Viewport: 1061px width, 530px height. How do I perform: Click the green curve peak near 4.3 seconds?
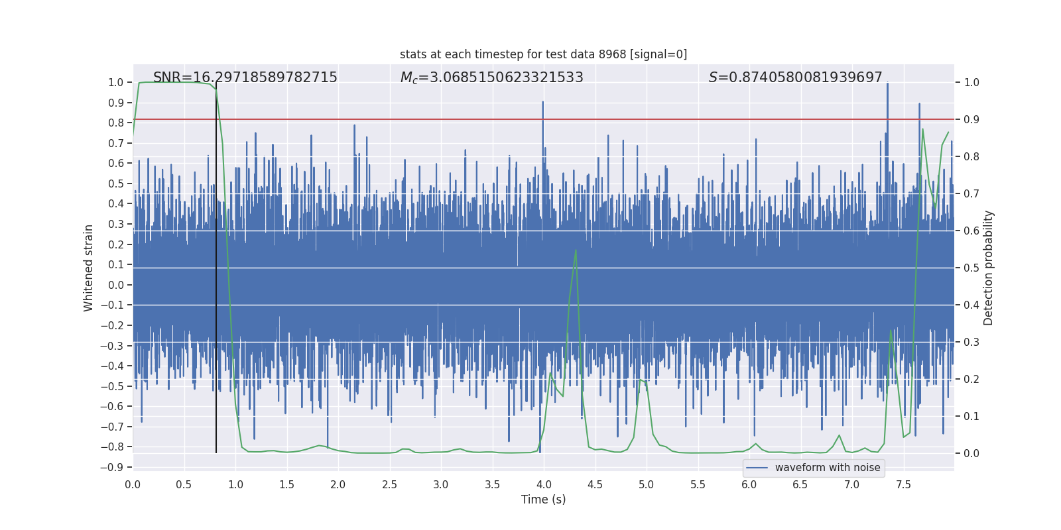(x=576, y=250)
